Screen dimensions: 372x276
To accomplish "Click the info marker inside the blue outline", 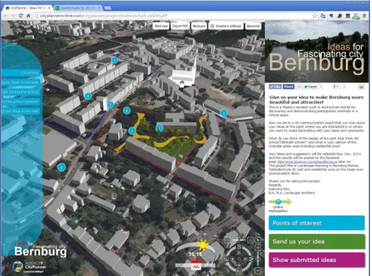I will click(x=115, y=60).
